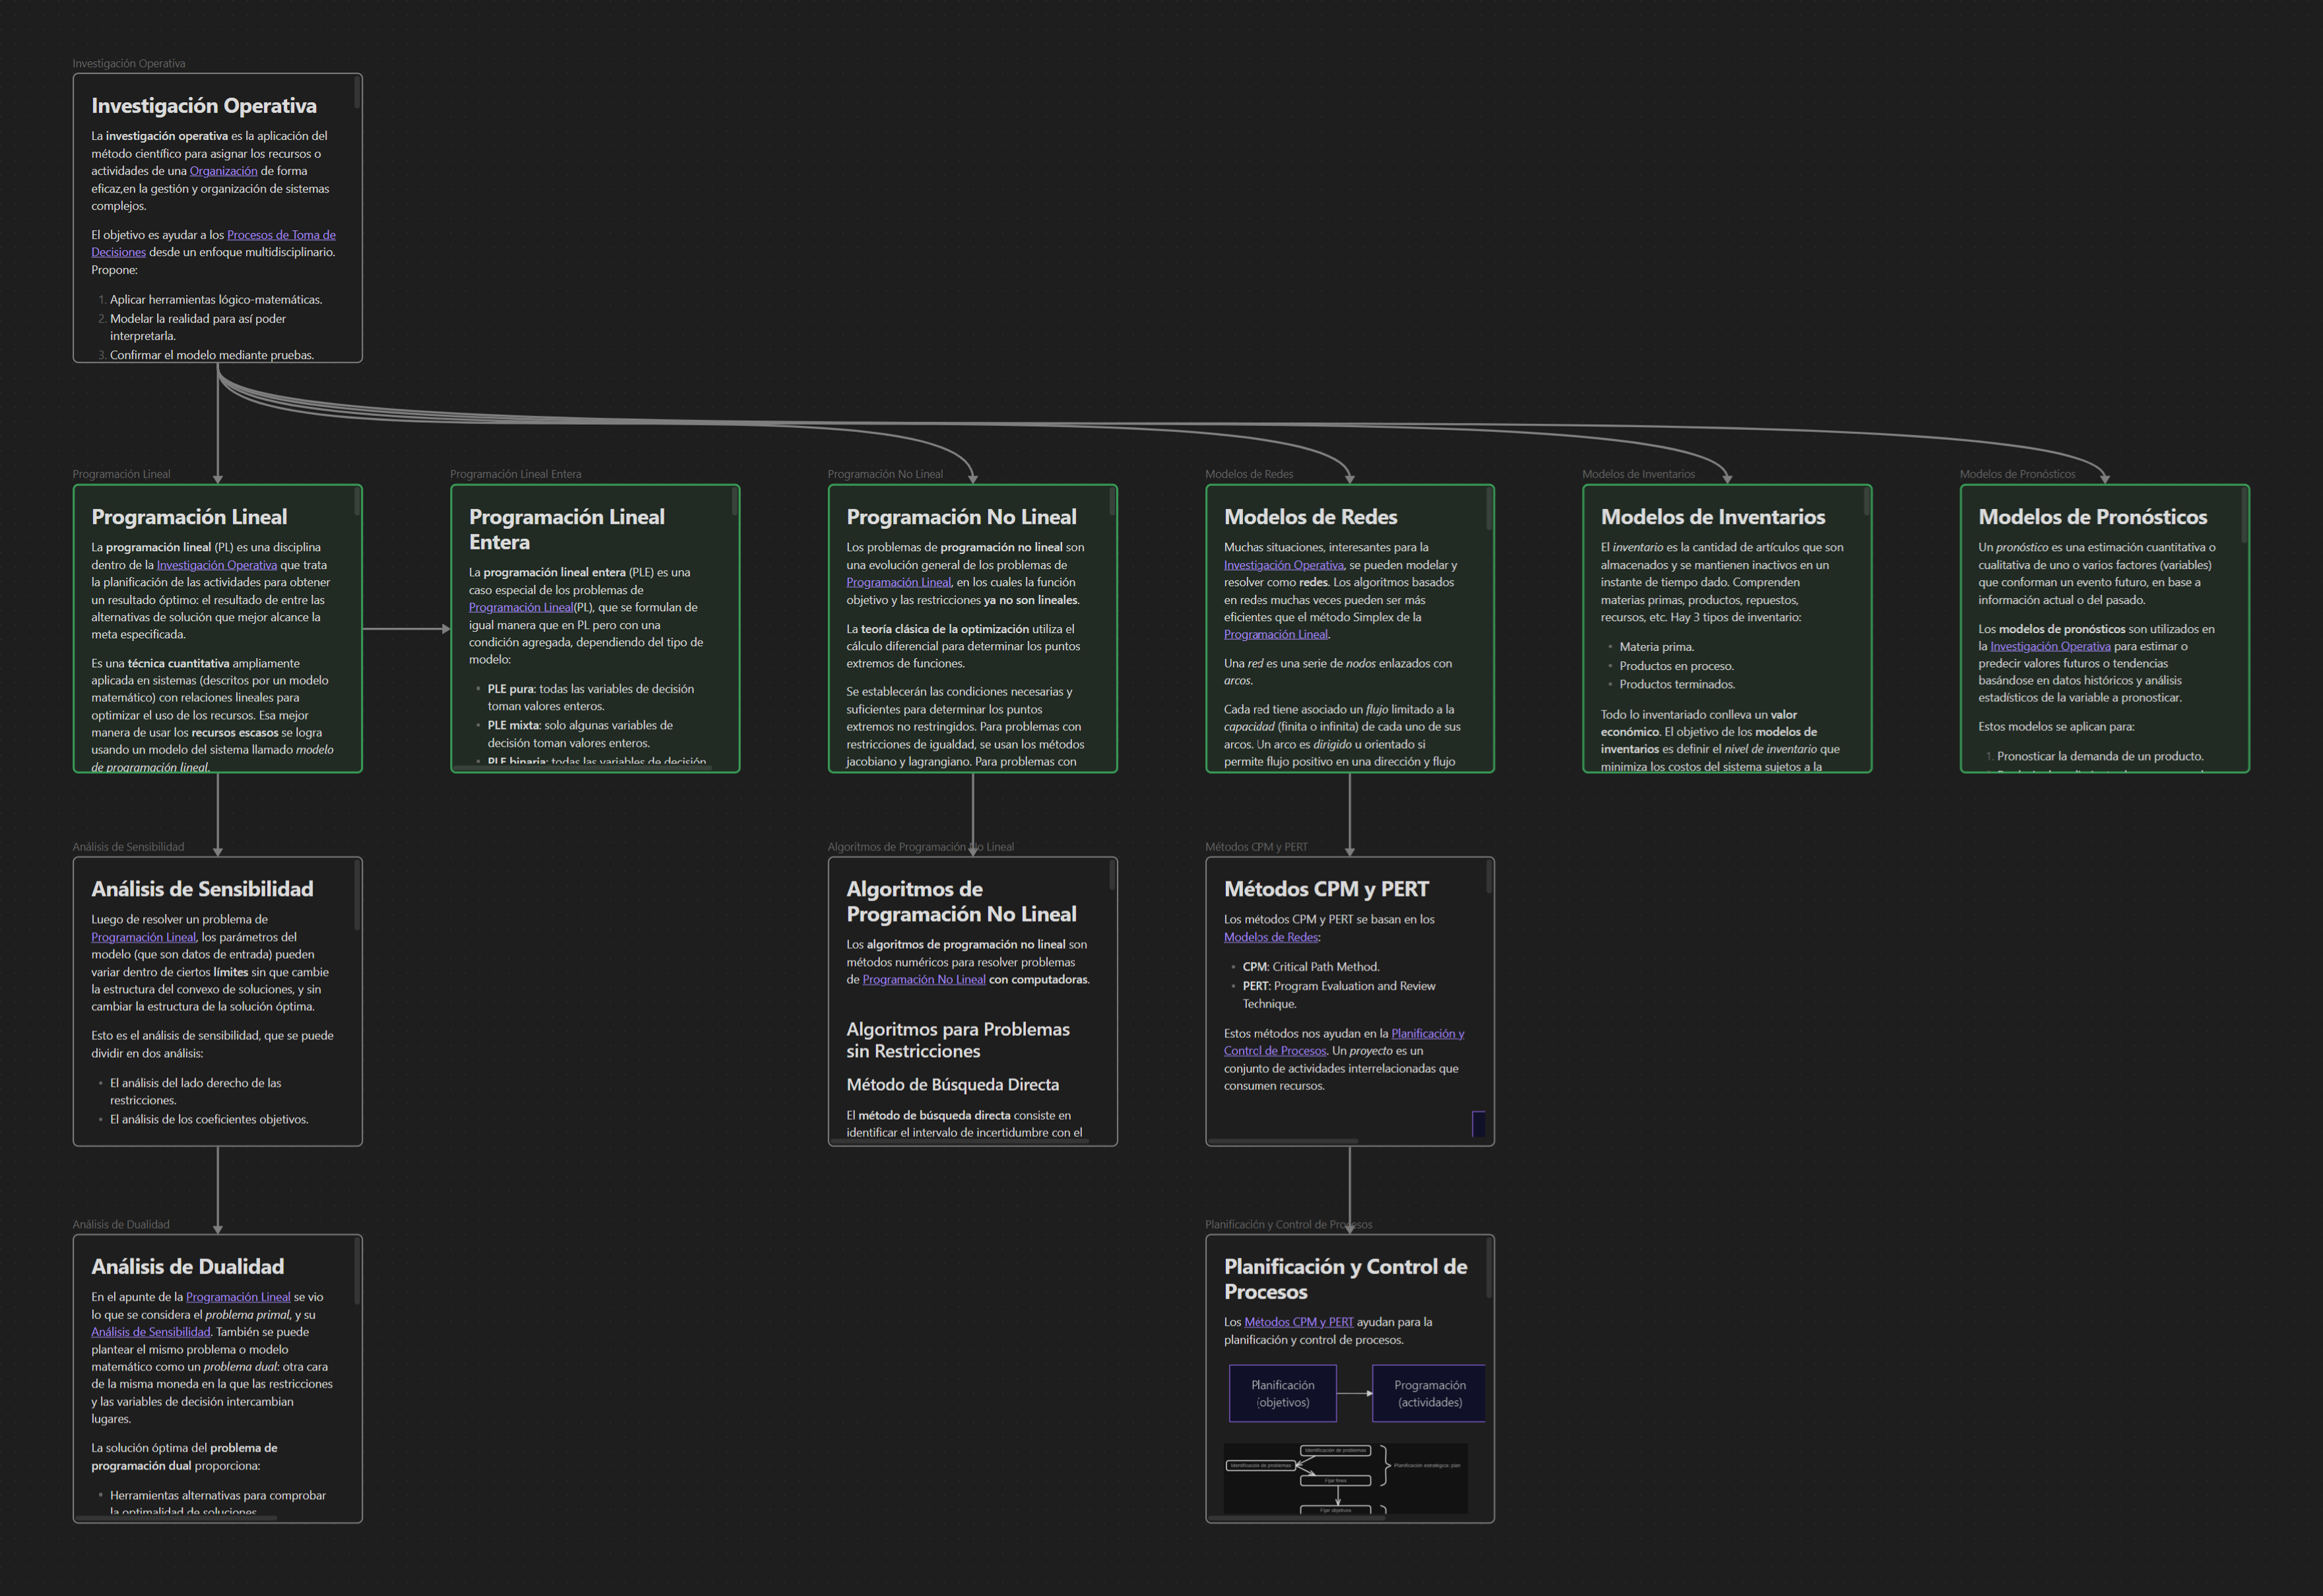Click 'Algoritmos para Problemas sin Restricciones' subheading
2323x1596 pixels.
[x=957, y=1040]
